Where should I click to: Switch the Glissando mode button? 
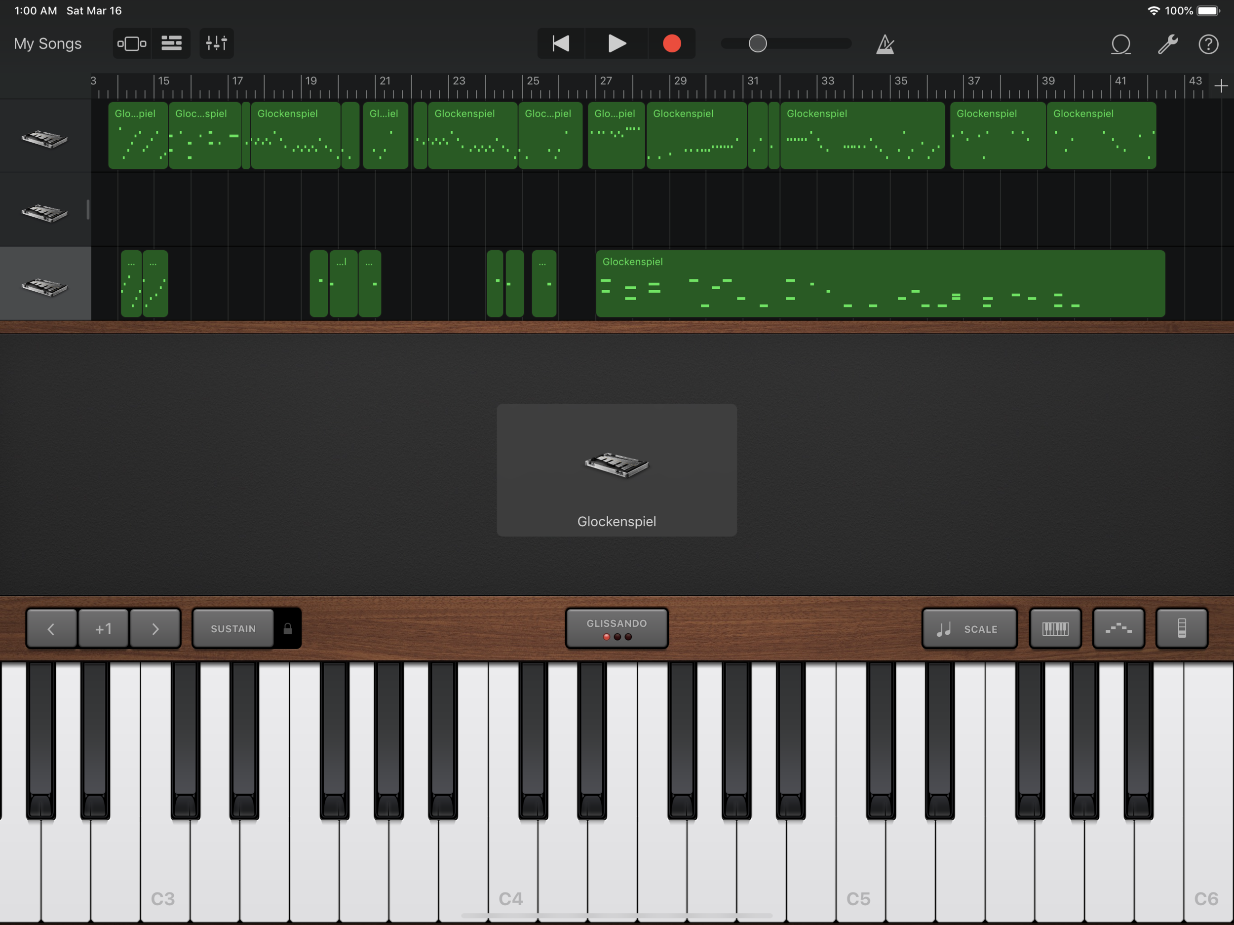point(617,629)
